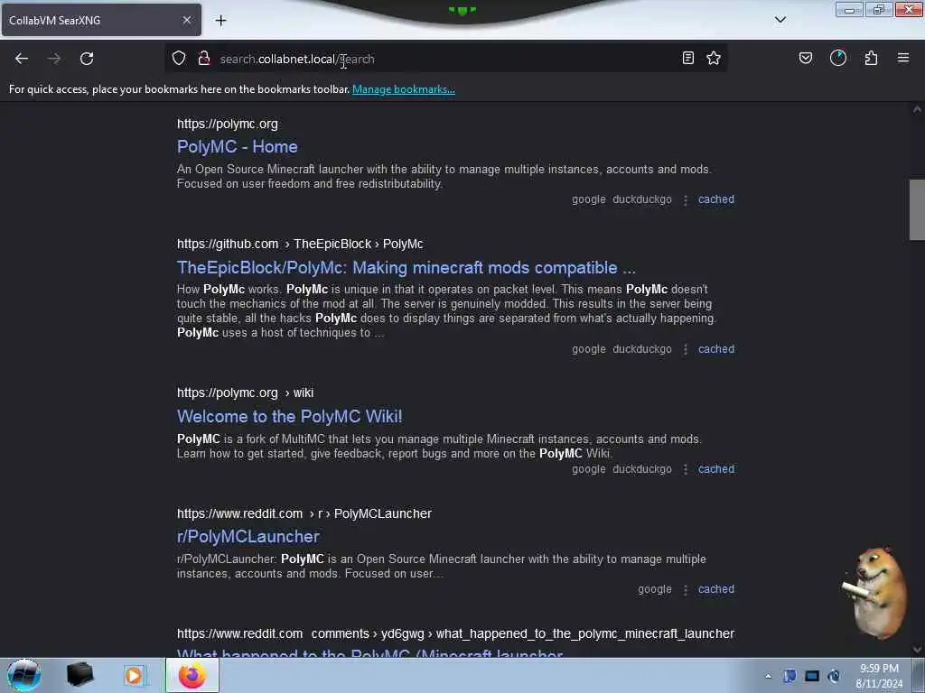Open Manage bookmarks link
The width and height of the screenshot is (925, 693).
pos(404,89)
